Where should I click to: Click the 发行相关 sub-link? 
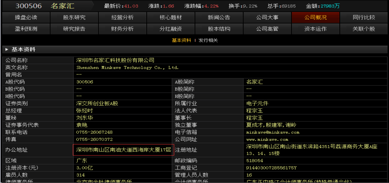208,40
